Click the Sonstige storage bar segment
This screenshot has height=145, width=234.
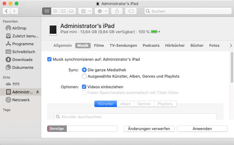click(57, 129)
